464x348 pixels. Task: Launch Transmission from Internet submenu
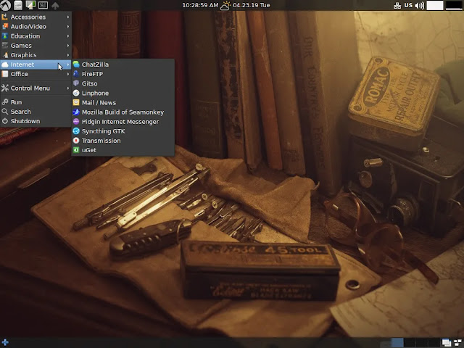coord(123,140)
